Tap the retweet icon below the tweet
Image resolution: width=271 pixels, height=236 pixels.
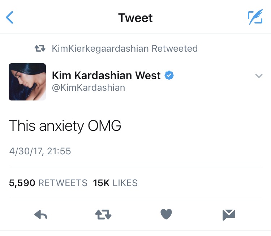(x=103, y=215)
